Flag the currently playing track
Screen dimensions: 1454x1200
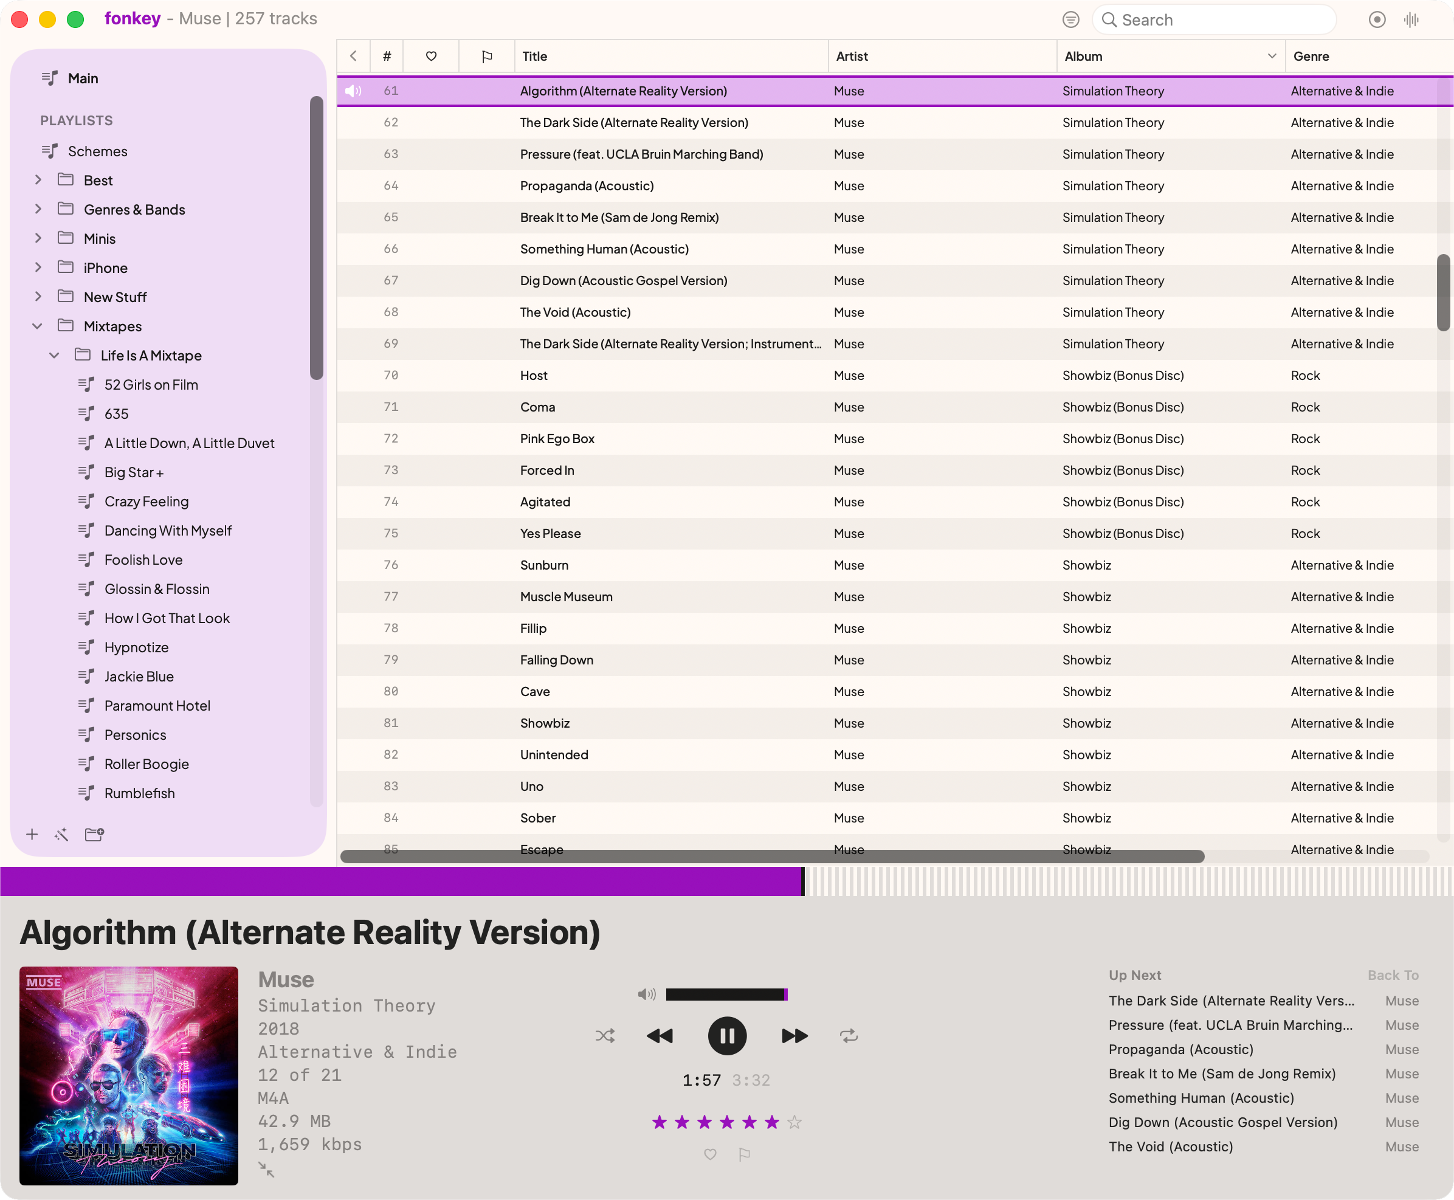[744, 1154]
